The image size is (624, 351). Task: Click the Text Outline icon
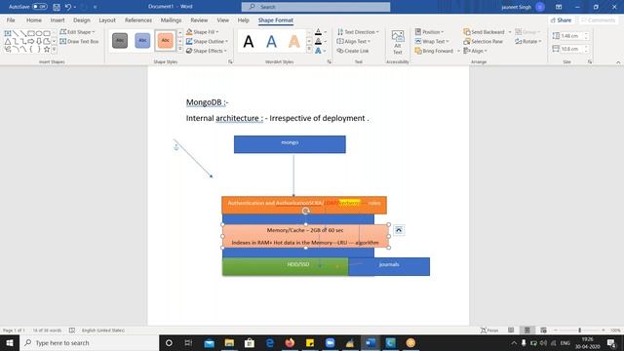(318, 41)
